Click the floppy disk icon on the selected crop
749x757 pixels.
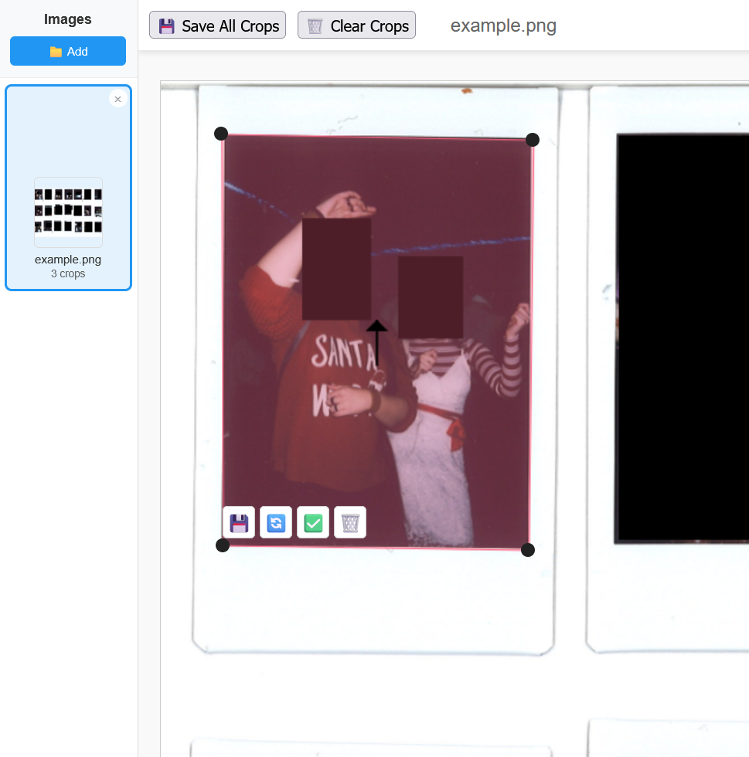239,523
